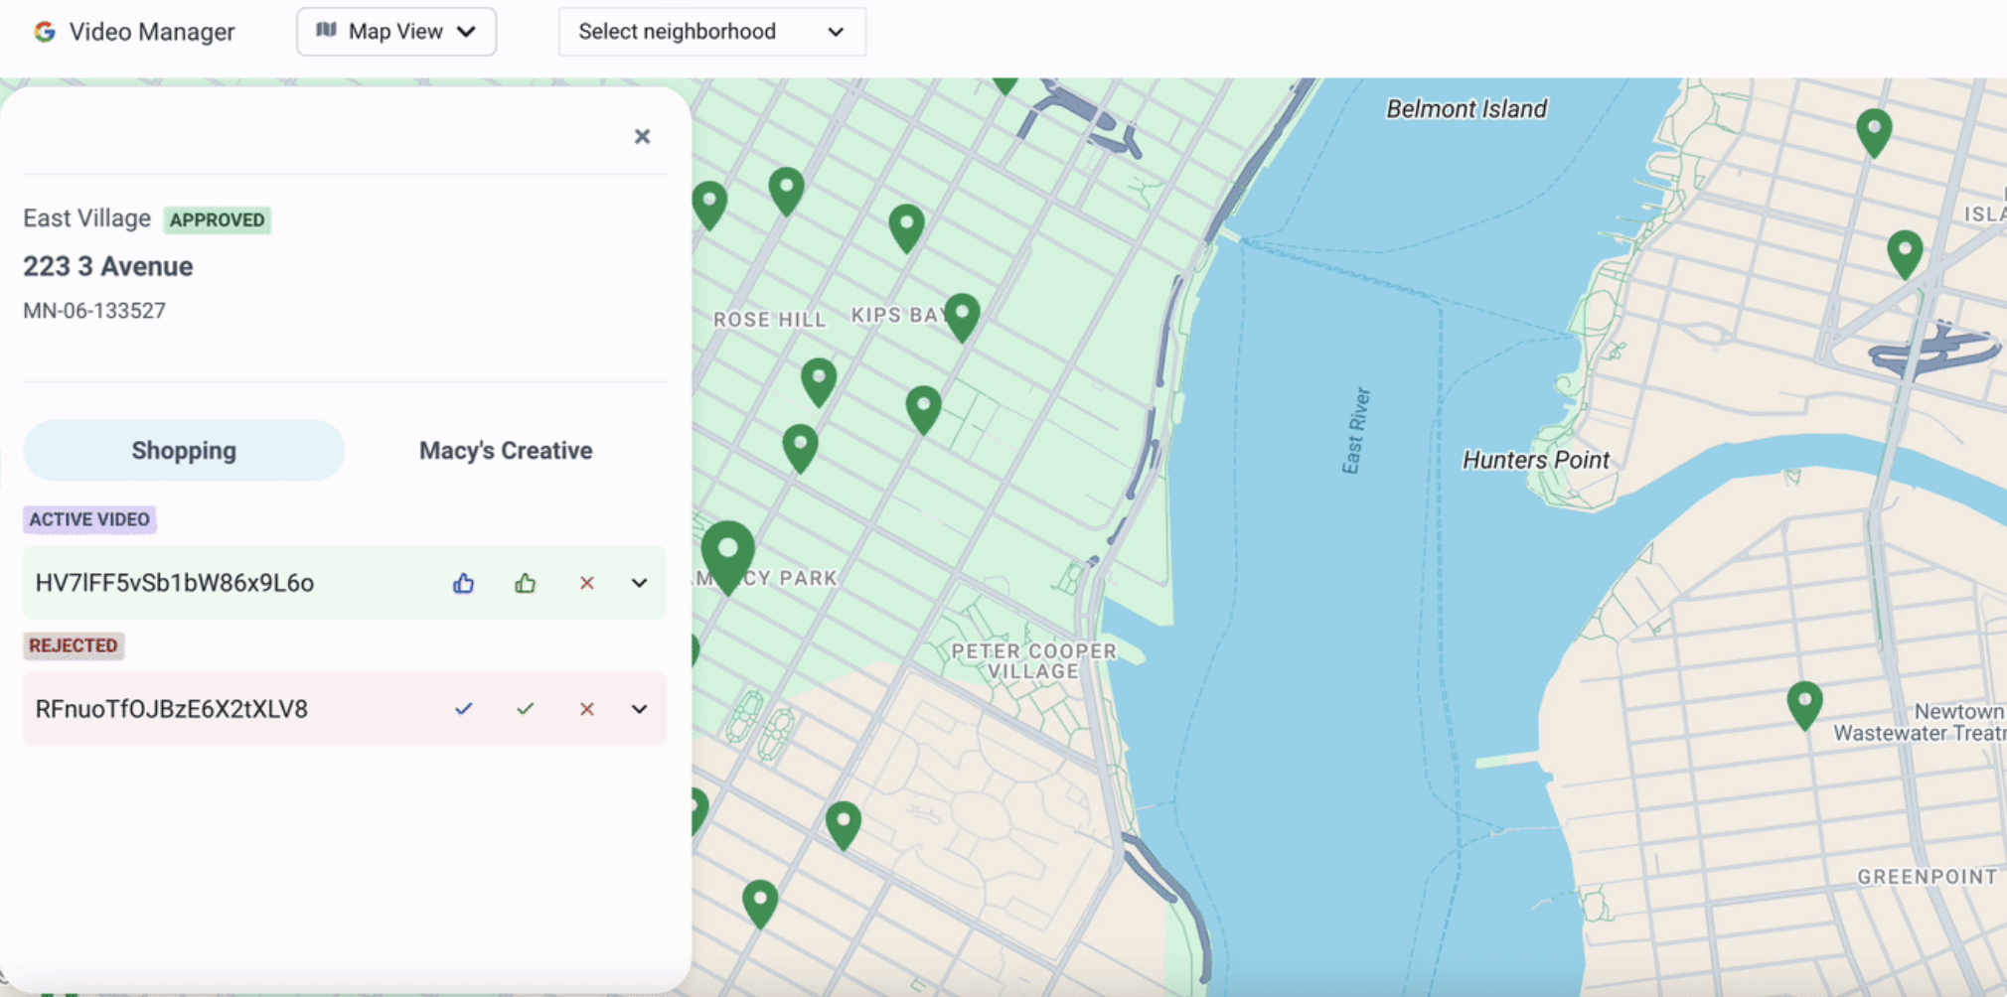Click the Video Manager title
The width and height of the screenshot is (2007, 997).
(152, 32)
